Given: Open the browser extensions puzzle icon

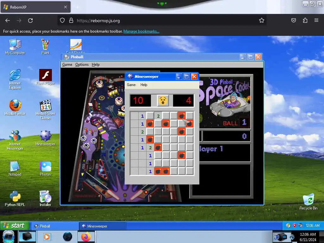Looking at the screenshot, I should (x=305, y=20).
